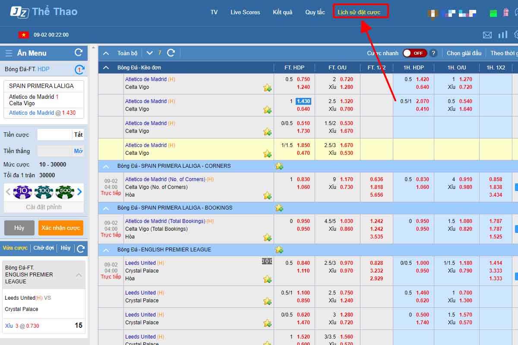Open the Live Scores menu item
This screenshot has width=518, height=345.
tap(245, 12)
